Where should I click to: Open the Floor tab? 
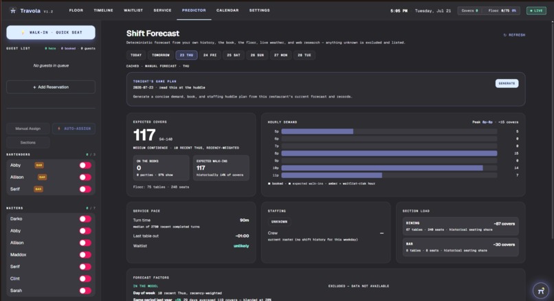tap(76, 10)
